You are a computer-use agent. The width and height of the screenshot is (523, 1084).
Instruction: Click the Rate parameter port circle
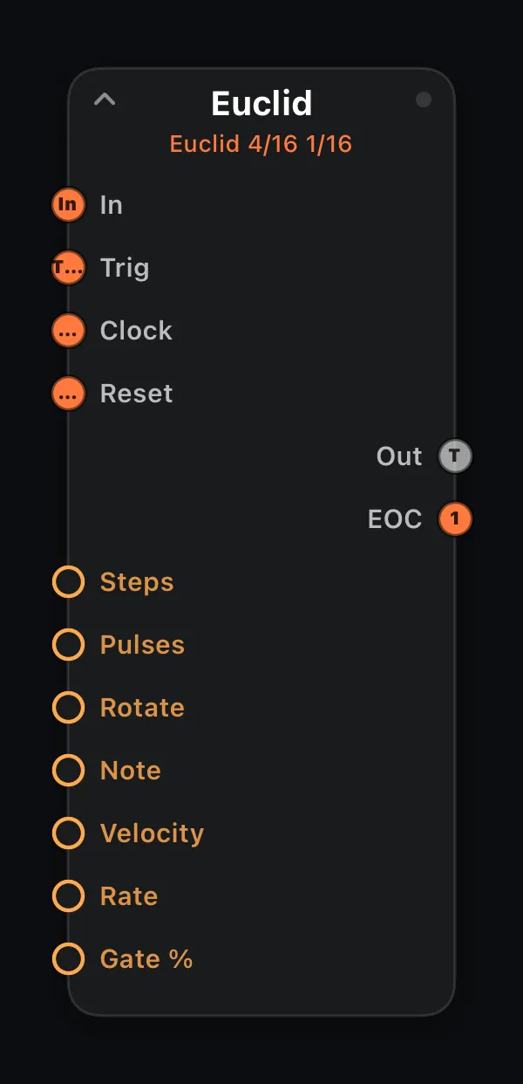[69, 896]
